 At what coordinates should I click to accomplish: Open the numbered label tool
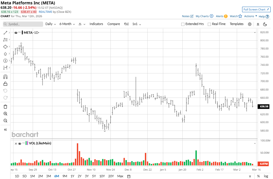5,61
